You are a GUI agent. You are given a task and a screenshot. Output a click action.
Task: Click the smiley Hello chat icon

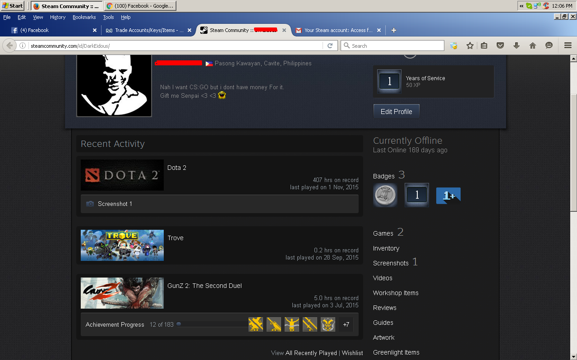coord(549,46)
